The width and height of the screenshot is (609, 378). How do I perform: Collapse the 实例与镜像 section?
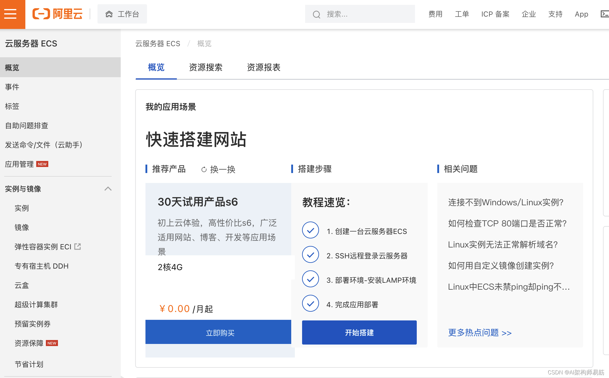(x=108, y=189)
